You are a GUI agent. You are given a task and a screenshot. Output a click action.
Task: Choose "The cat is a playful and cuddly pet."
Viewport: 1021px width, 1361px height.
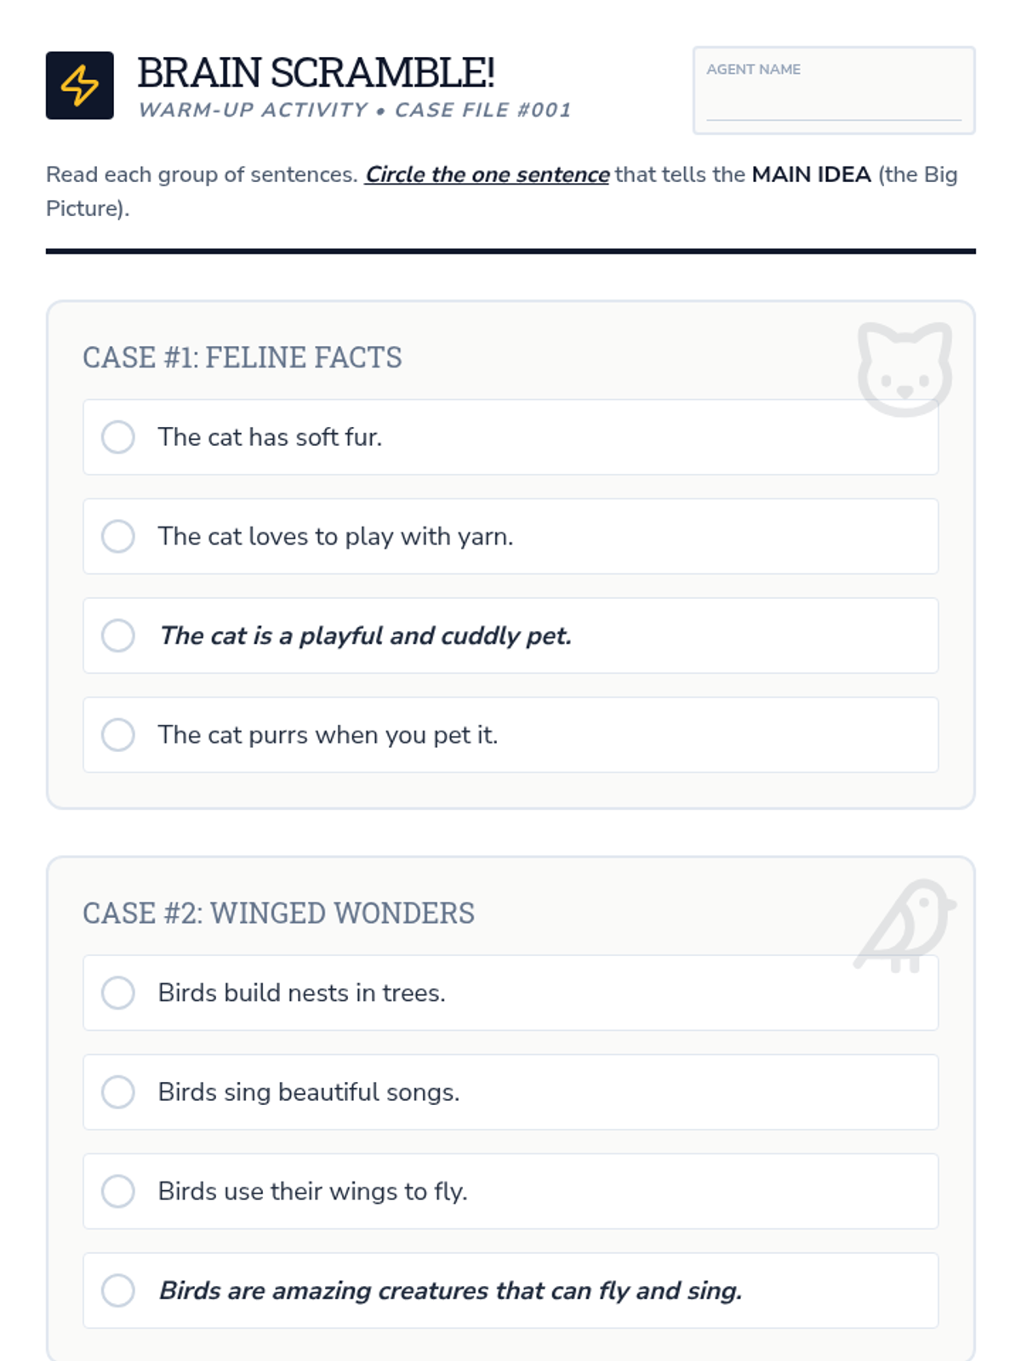pyautogui.click(x=118, y=635)
